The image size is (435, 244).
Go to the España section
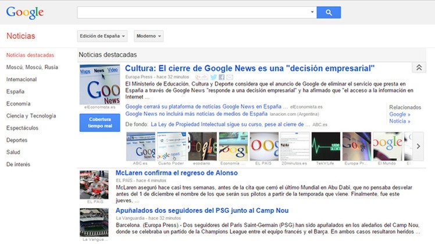15,92
